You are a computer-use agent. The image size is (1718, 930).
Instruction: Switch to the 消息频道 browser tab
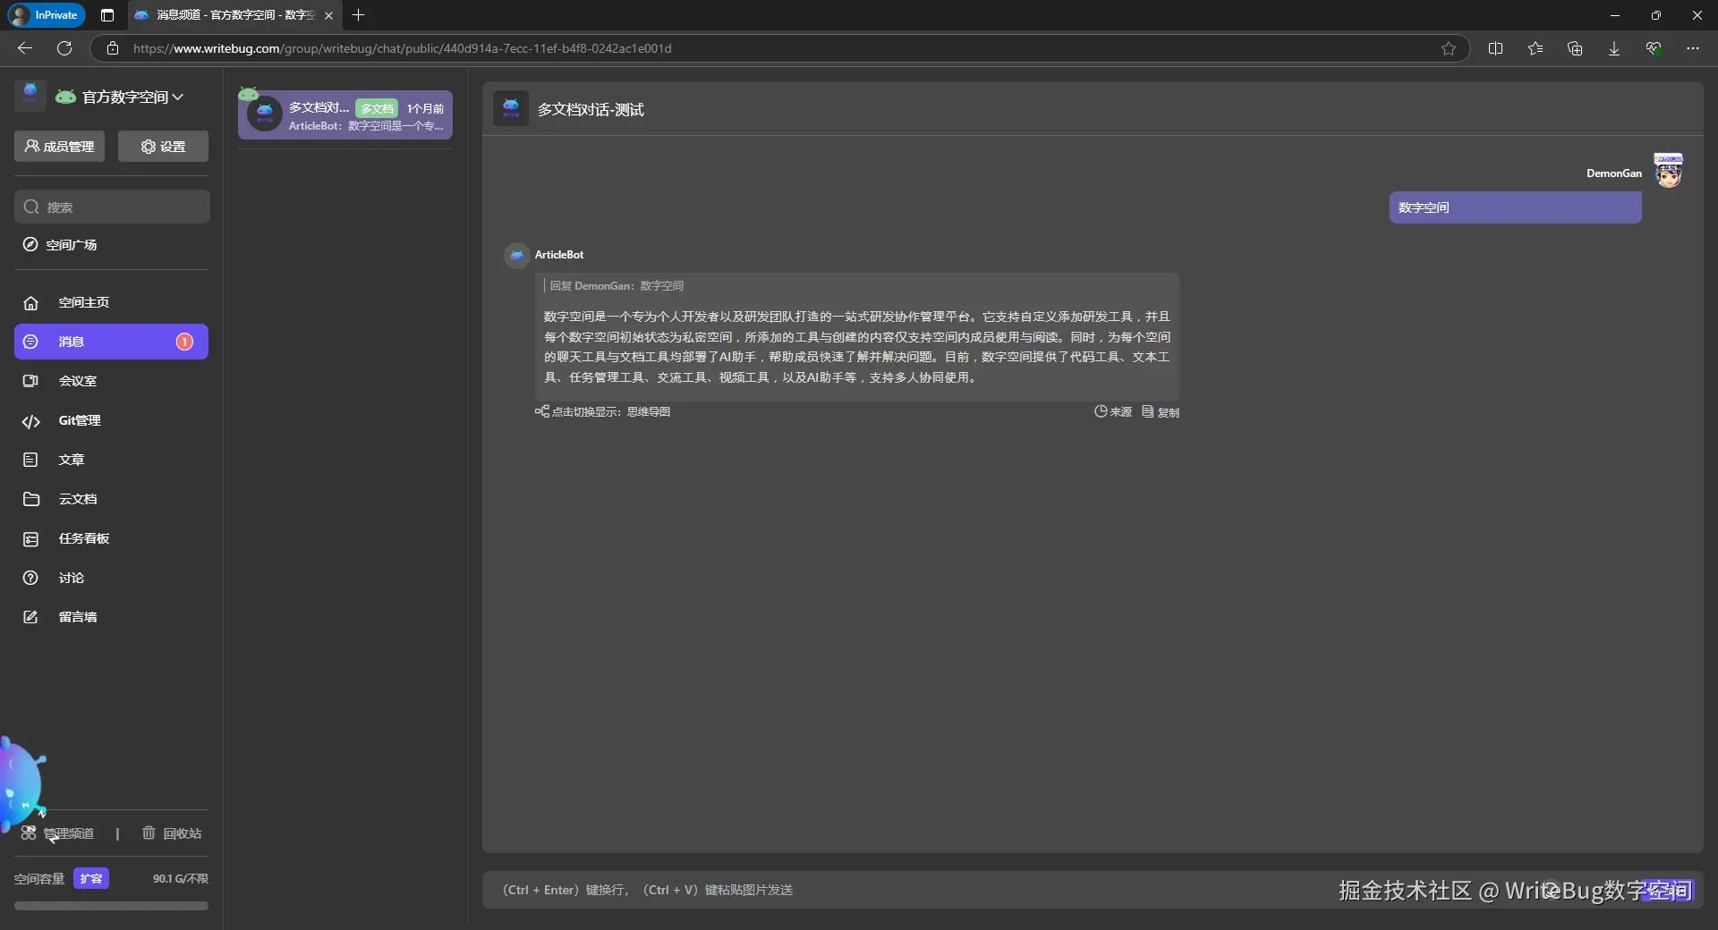coord(226,15)
